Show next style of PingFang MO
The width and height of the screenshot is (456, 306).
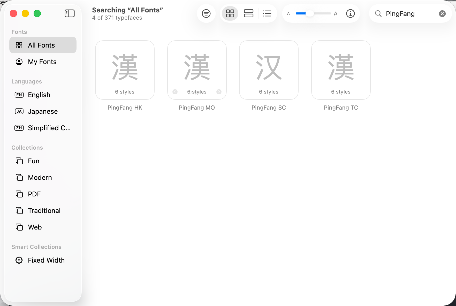pyautogui.click(x=219, y=92)
